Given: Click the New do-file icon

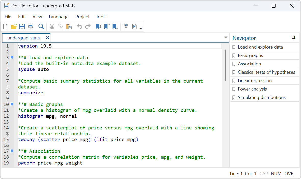Looking at the screenshot, I should click(5, 26).
